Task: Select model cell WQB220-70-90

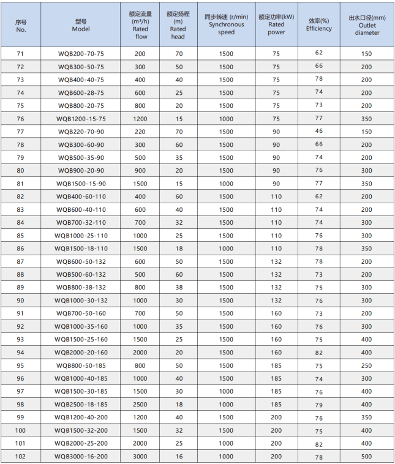Action: (x=81, y=132)
